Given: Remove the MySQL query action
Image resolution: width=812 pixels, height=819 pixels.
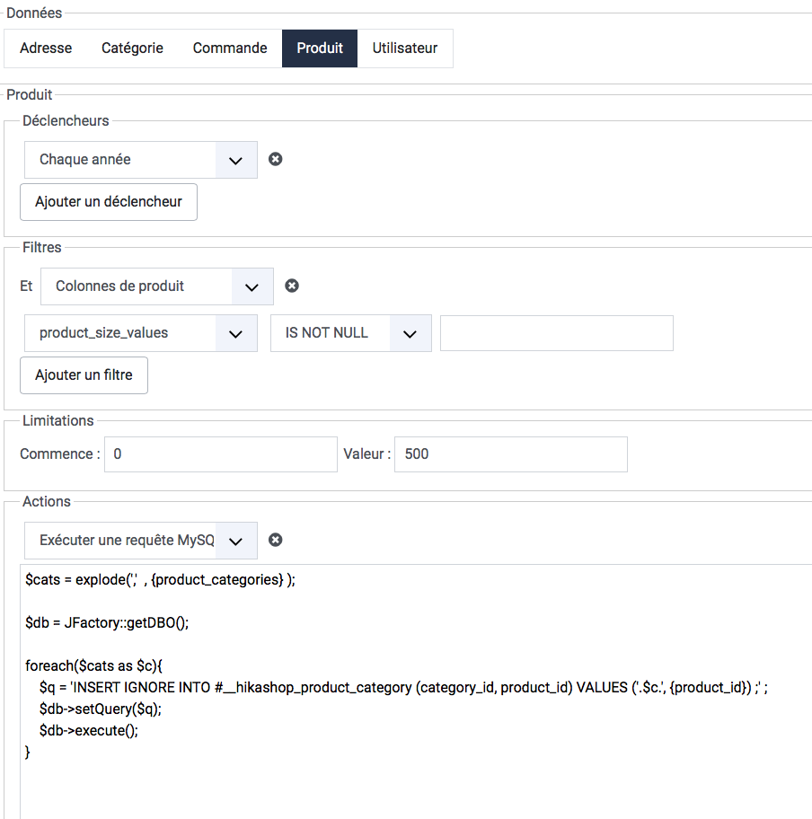Looking at the screenshot, I should click(x=276, y=540).
